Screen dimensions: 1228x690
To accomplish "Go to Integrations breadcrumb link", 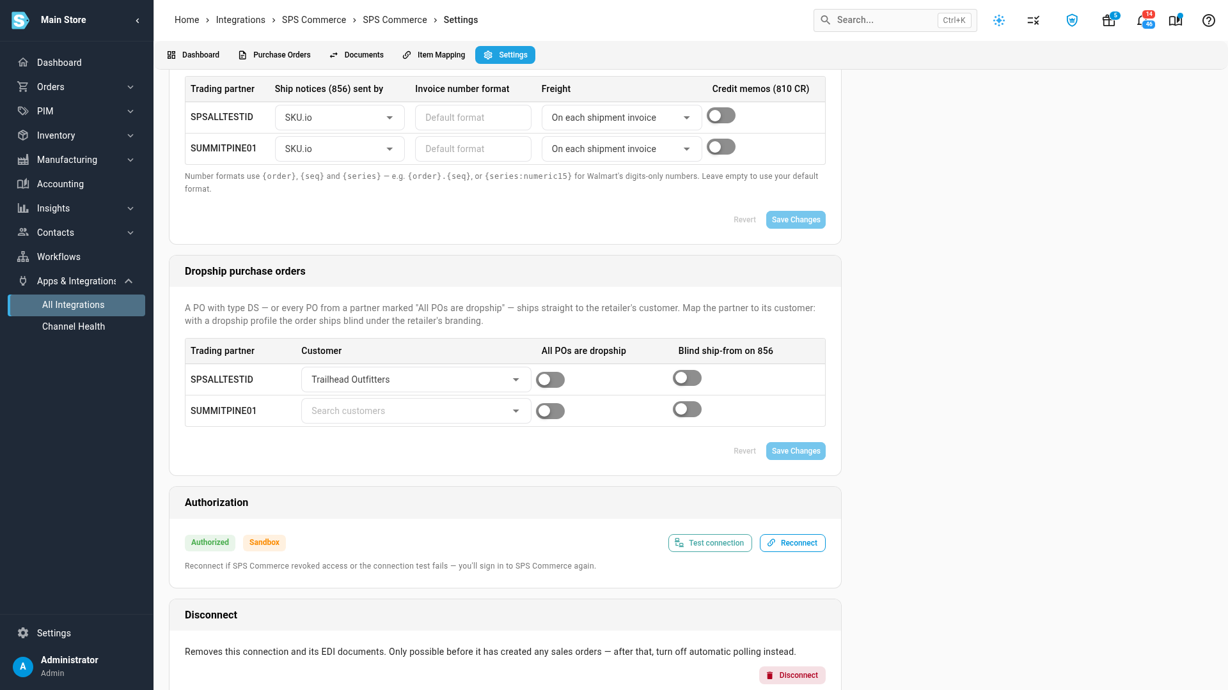I will click(x=240, y=20).
